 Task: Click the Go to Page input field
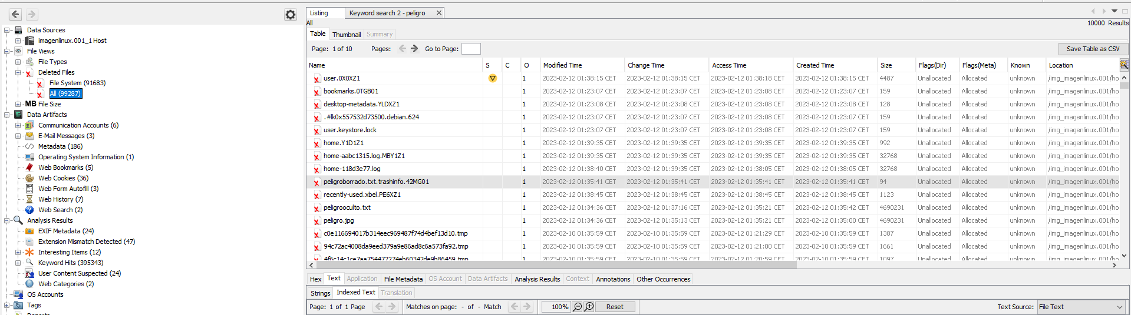(471, 49)
